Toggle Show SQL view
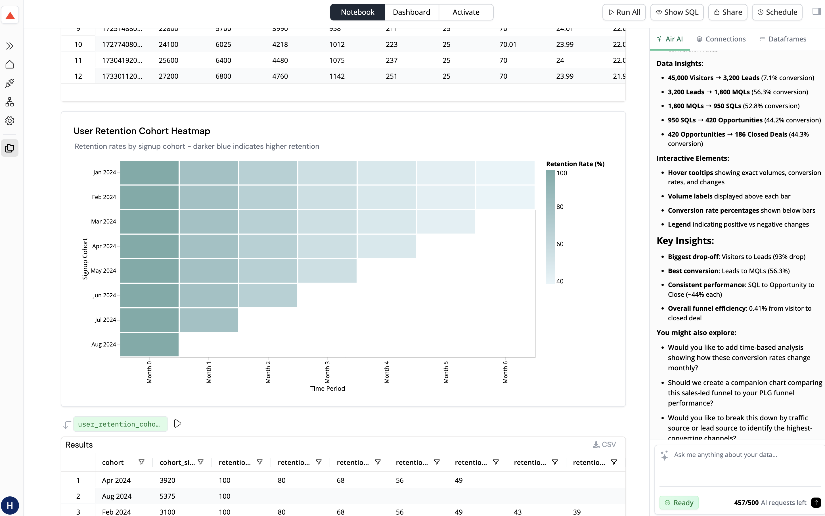The height and width of the screenshot is (516, 825). pyautogui.click(x=677, y=12)
